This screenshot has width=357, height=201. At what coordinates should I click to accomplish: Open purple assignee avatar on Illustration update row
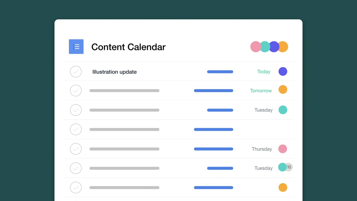(x=283, y=71)
